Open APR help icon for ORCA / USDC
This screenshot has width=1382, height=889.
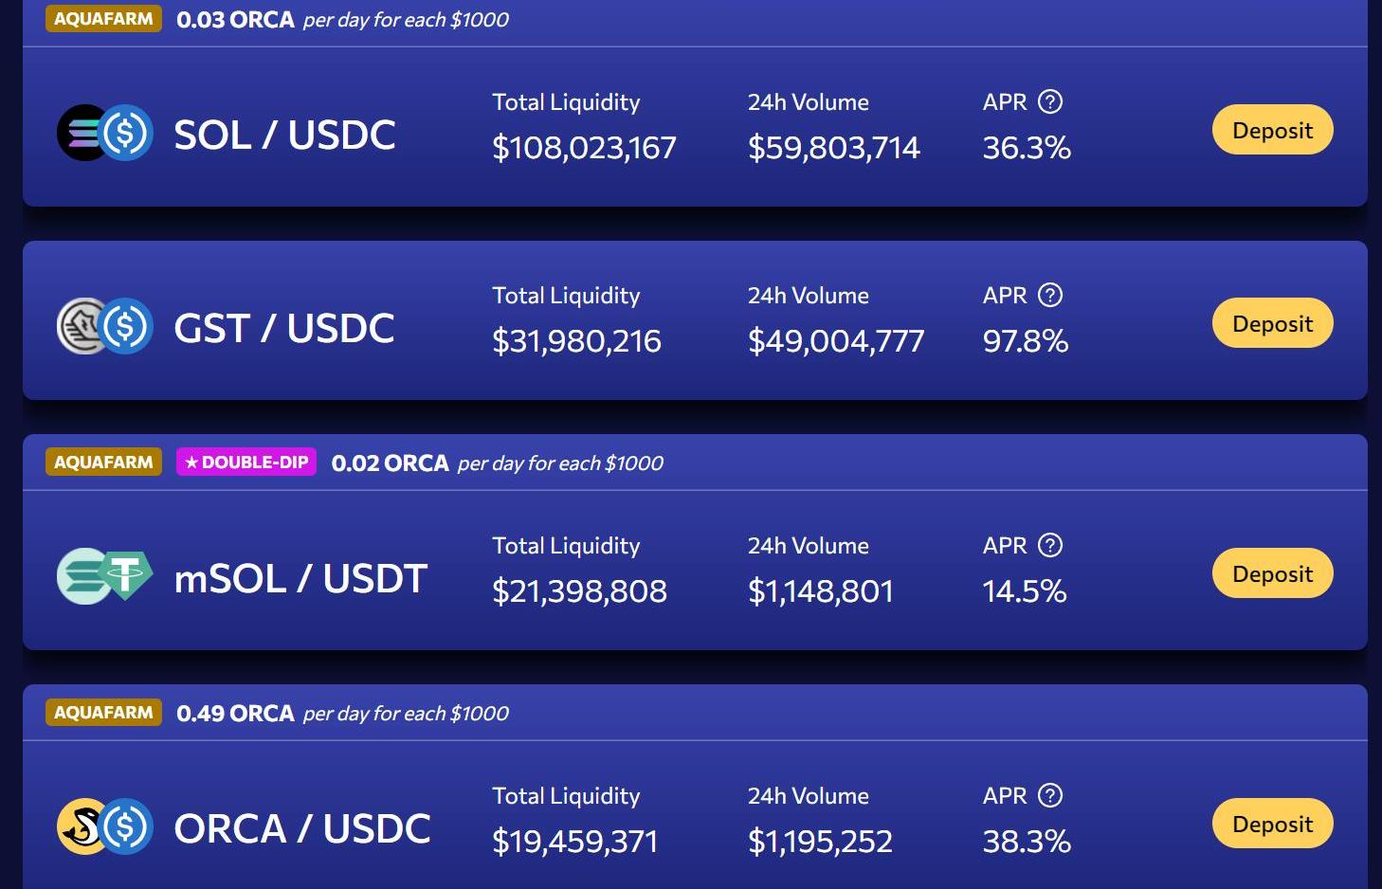1050,795
